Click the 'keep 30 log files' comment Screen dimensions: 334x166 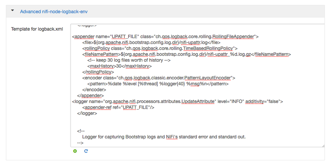[x=129, y=60]
